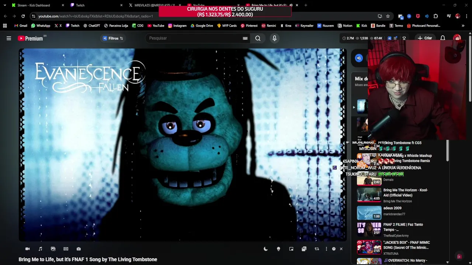The image size is (472, 265).
Task: Click the blue IQ icon above the playlist
Action: coord(359,58)
